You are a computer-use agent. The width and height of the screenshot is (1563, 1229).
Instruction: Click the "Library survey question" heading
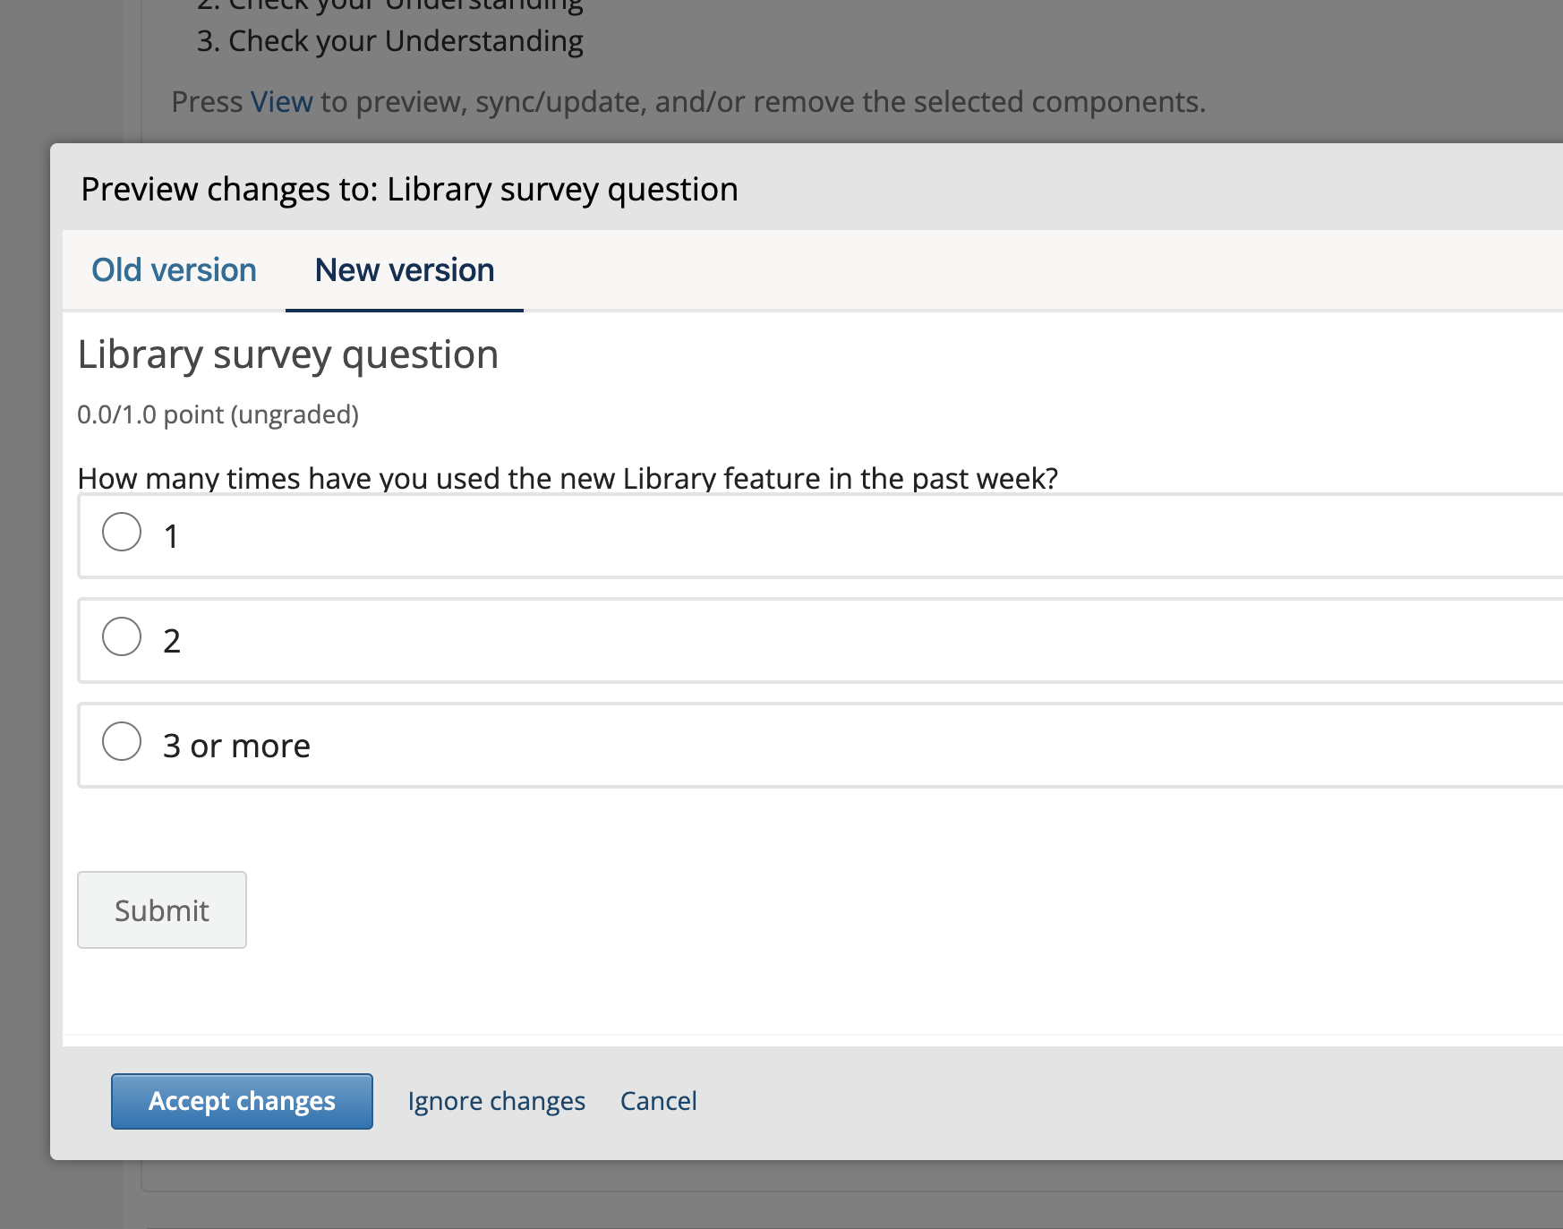click(287, 354)
